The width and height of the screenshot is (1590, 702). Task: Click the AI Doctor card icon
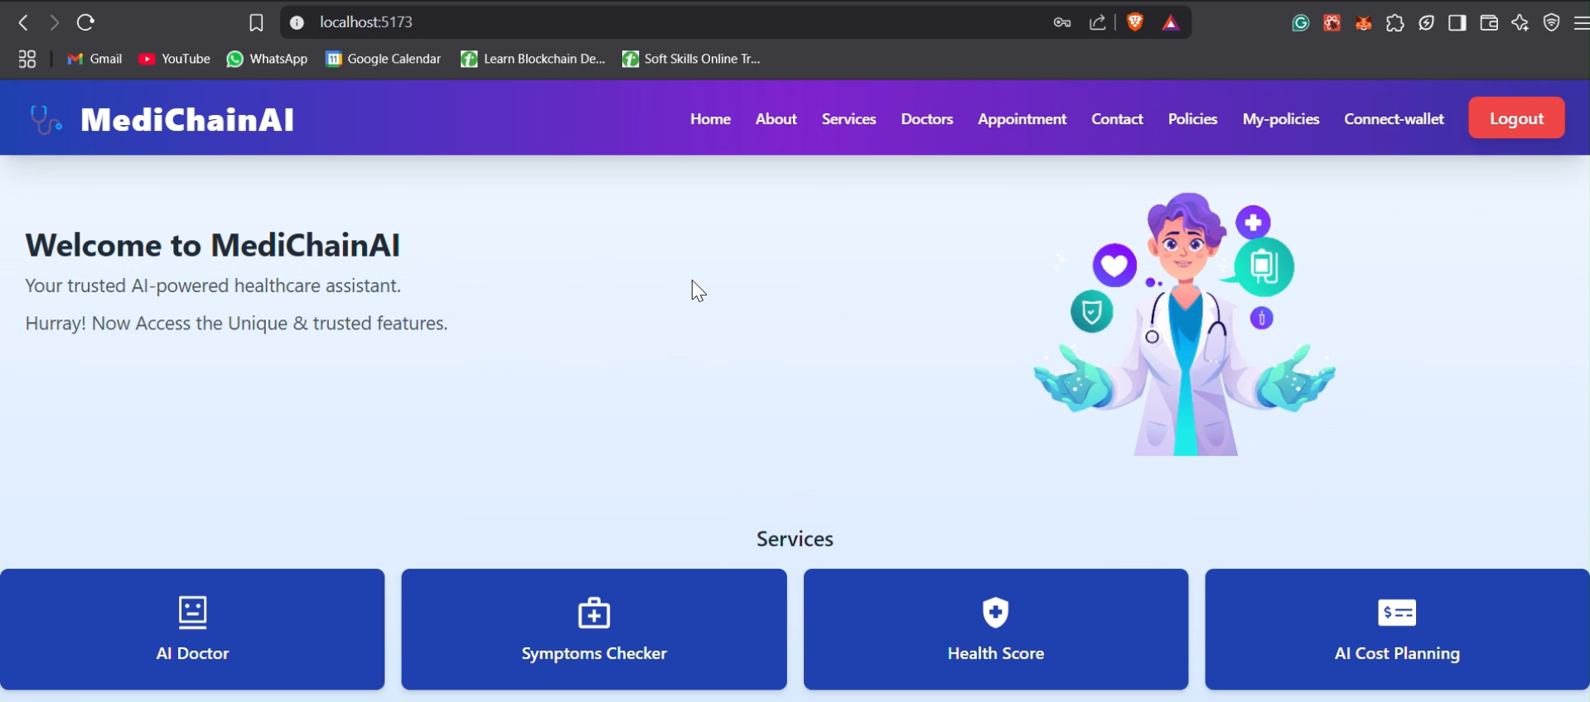pyautogui.click(x=192, y=613)
